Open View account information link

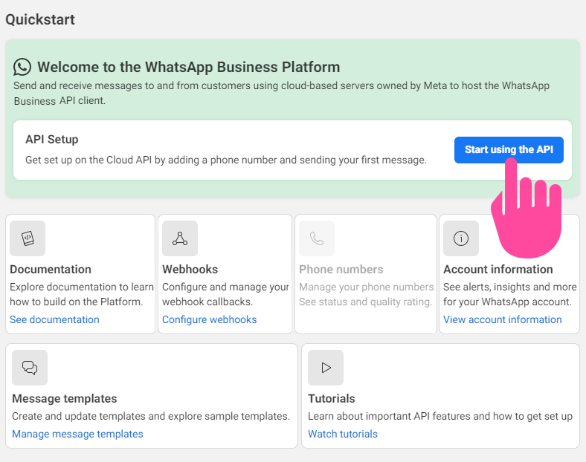pyautogui.click(x=502, y=319)
